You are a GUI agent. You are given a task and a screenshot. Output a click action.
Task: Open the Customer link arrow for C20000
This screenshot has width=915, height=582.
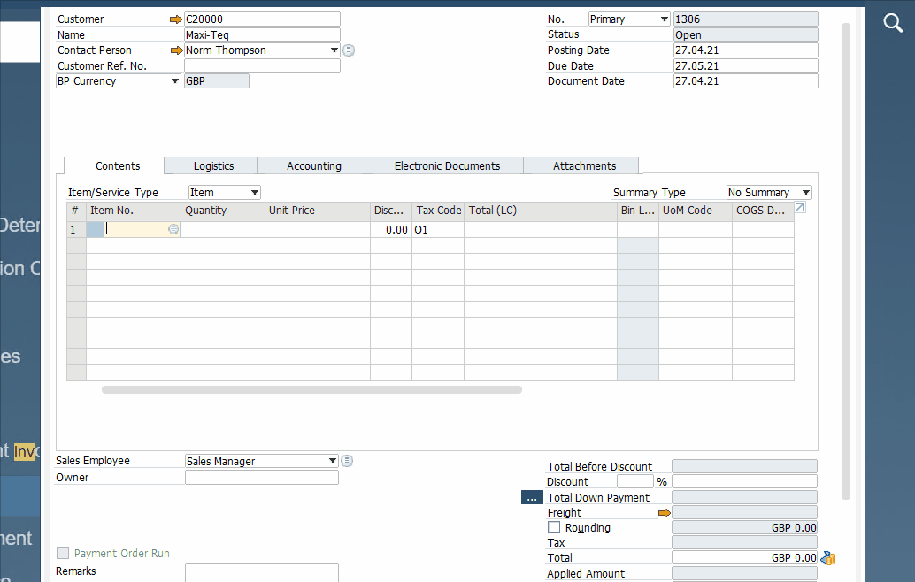pos(176,19)
